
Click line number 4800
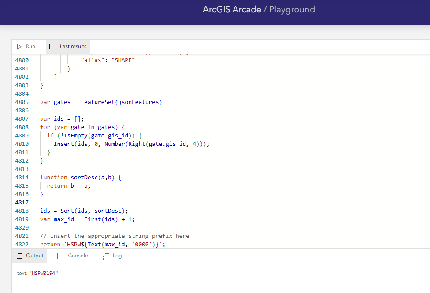click(x=22, y=60)
